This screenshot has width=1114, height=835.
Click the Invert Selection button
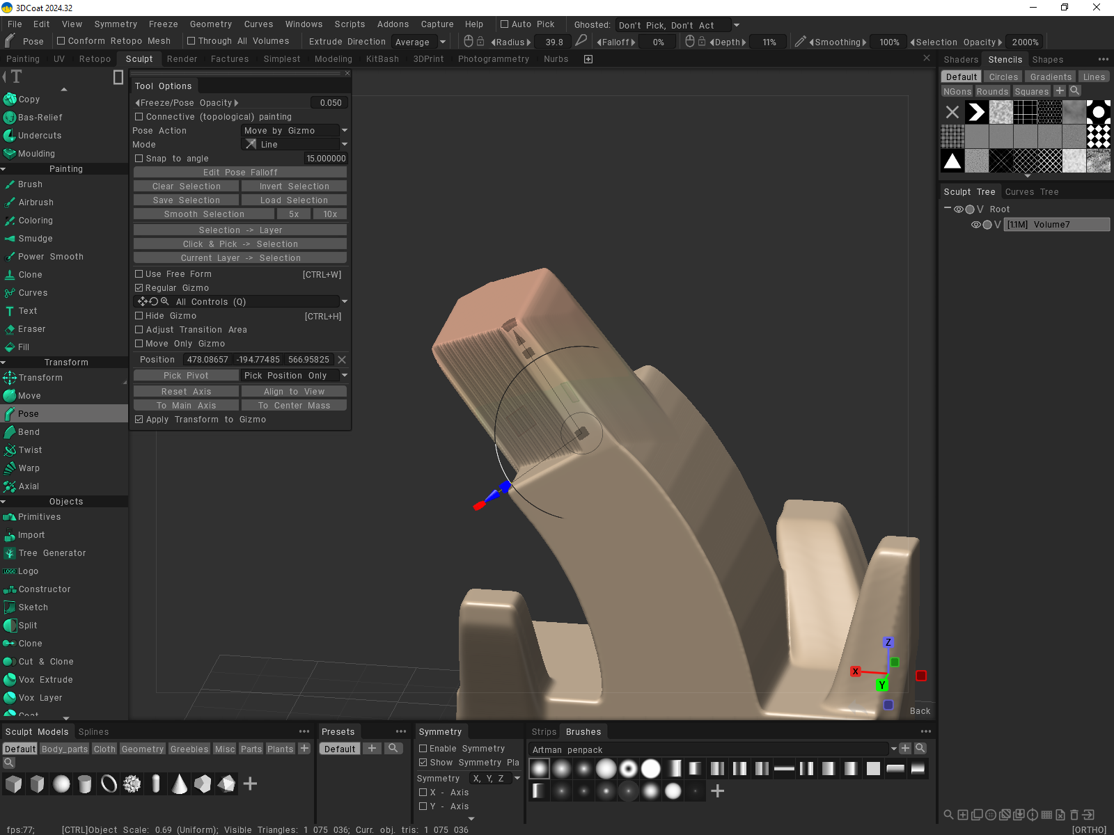294,186
